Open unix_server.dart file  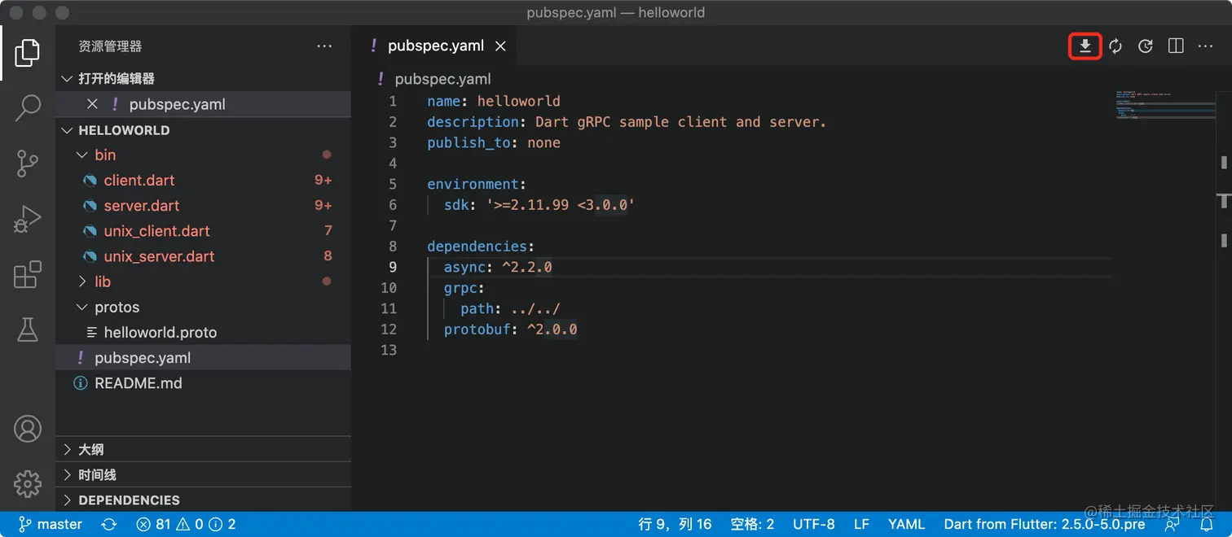[x=204, y=256]
